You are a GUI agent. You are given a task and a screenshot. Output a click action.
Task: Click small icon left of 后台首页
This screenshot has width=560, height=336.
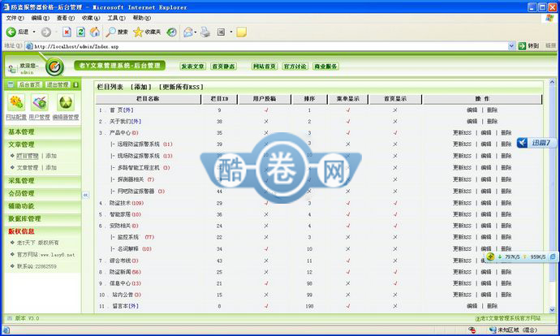pyautogui.click(x=11, y=84)
